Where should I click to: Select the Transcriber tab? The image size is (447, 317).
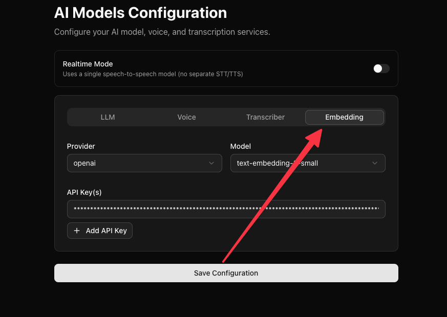(x=265, y=117)
